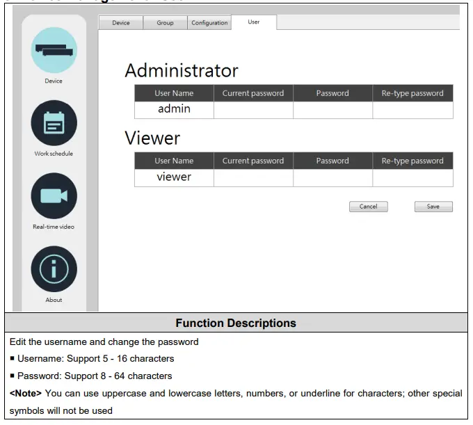The width and height of the screenshot is (473, 425).
Task: Open the Work schedule calendar icon
Action: pos(54,123)
